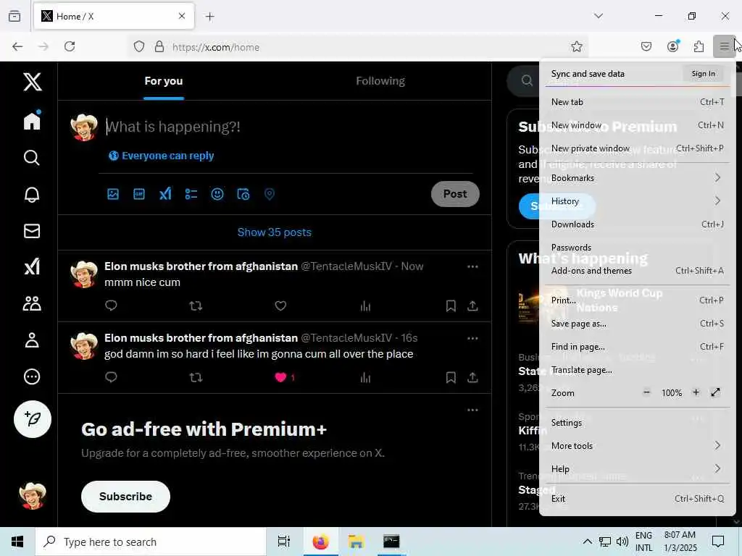Click Subscribe under Premium+ ad
Screen dimensions: 742x556
(x=125, y=497)
